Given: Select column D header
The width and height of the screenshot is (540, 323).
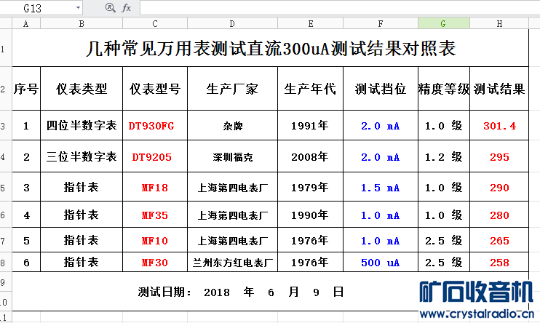Looking at the screenshot, I should pyautogui.click(x=232, y=23).
